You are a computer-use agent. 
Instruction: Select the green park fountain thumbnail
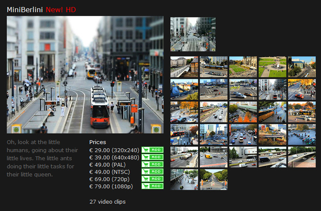(272, 67)
